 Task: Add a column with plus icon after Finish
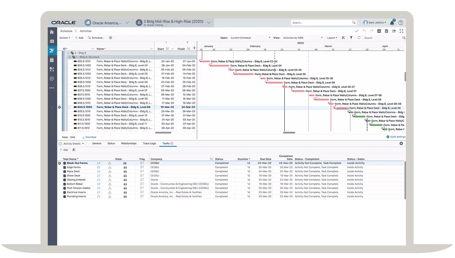194,48
